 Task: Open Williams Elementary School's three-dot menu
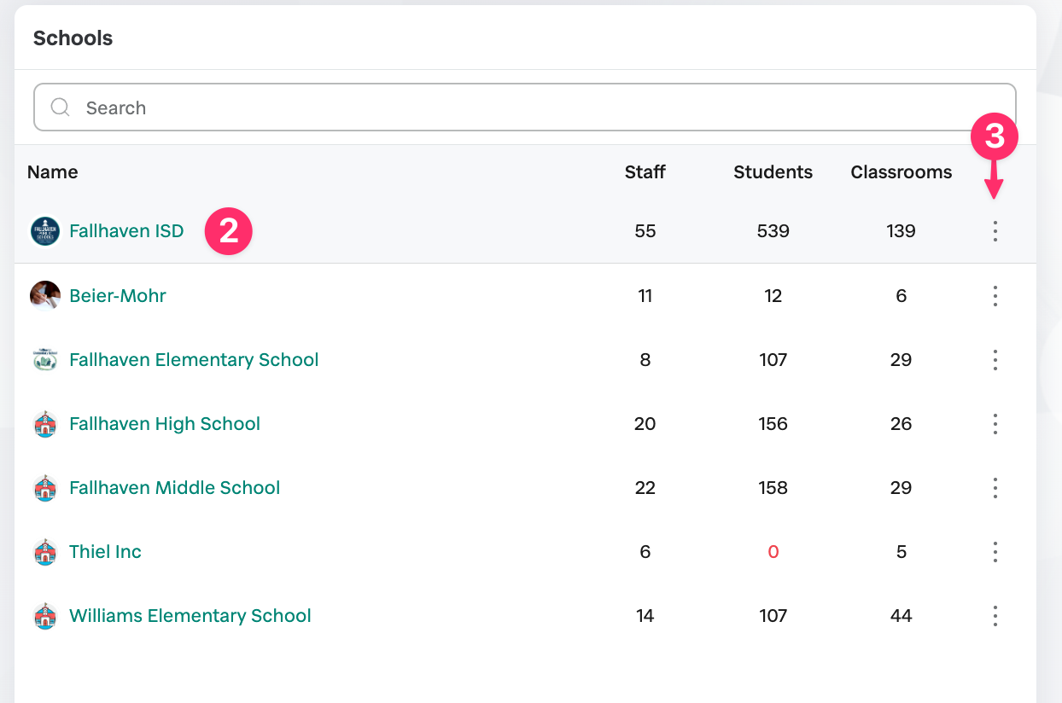click(x=995, y=616)
